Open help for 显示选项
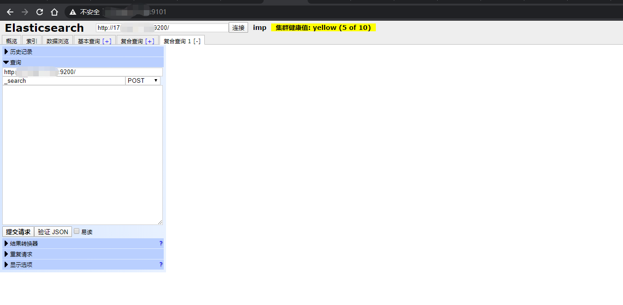The image size is (623, 305). click(x=161, y=265)
